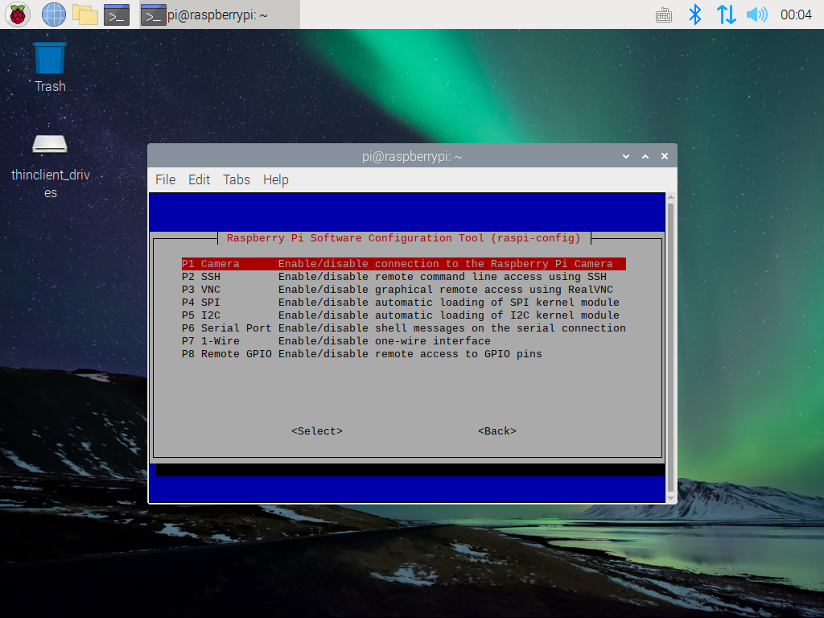Click the terminal window title bar text
The image size is (824, 618).
tap(412, 157)
